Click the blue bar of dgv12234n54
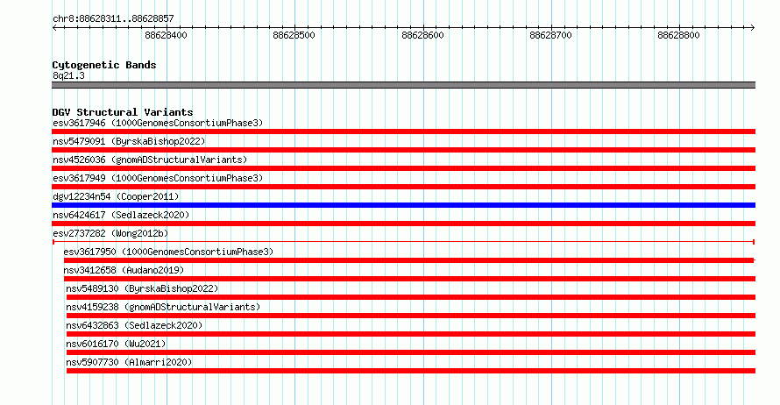This screenshot has height=405, width=780. tap(403, 205)
